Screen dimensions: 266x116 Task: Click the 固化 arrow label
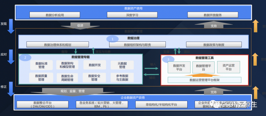(187, 52)
